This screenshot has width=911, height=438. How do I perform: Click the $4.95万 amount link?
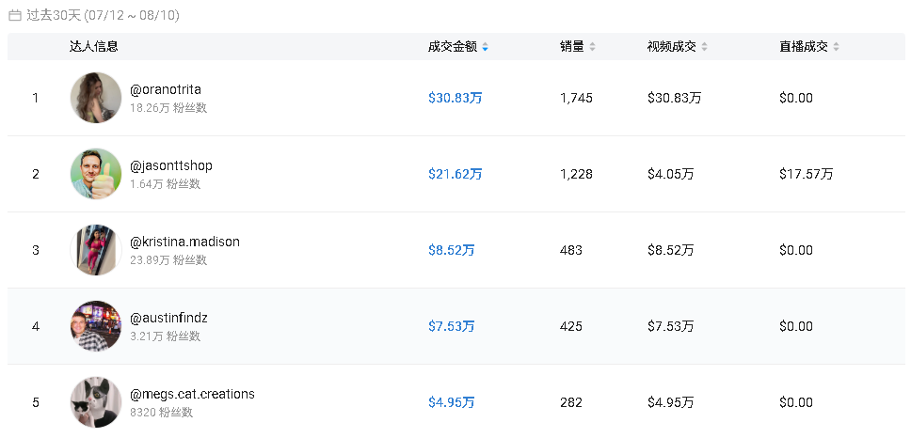[452, 402]
